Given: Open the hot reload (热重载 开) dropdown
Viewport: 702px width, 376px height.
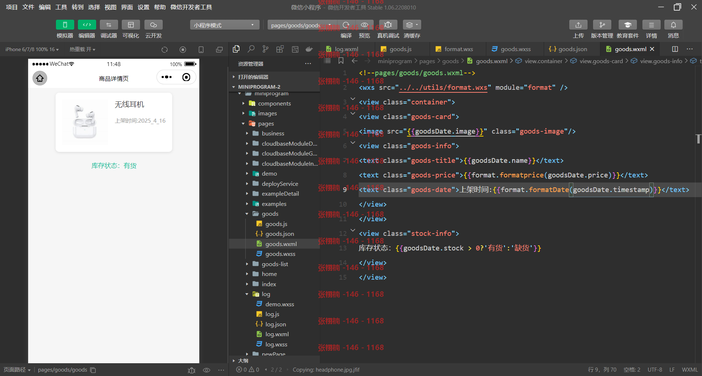Looking at the screenshot, I should click(82, 49).
